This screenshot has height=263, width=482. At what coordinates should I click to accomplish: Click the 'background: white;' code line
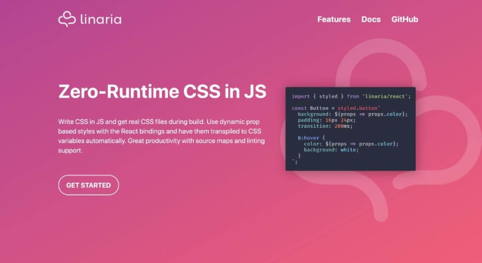click(331, 150)
